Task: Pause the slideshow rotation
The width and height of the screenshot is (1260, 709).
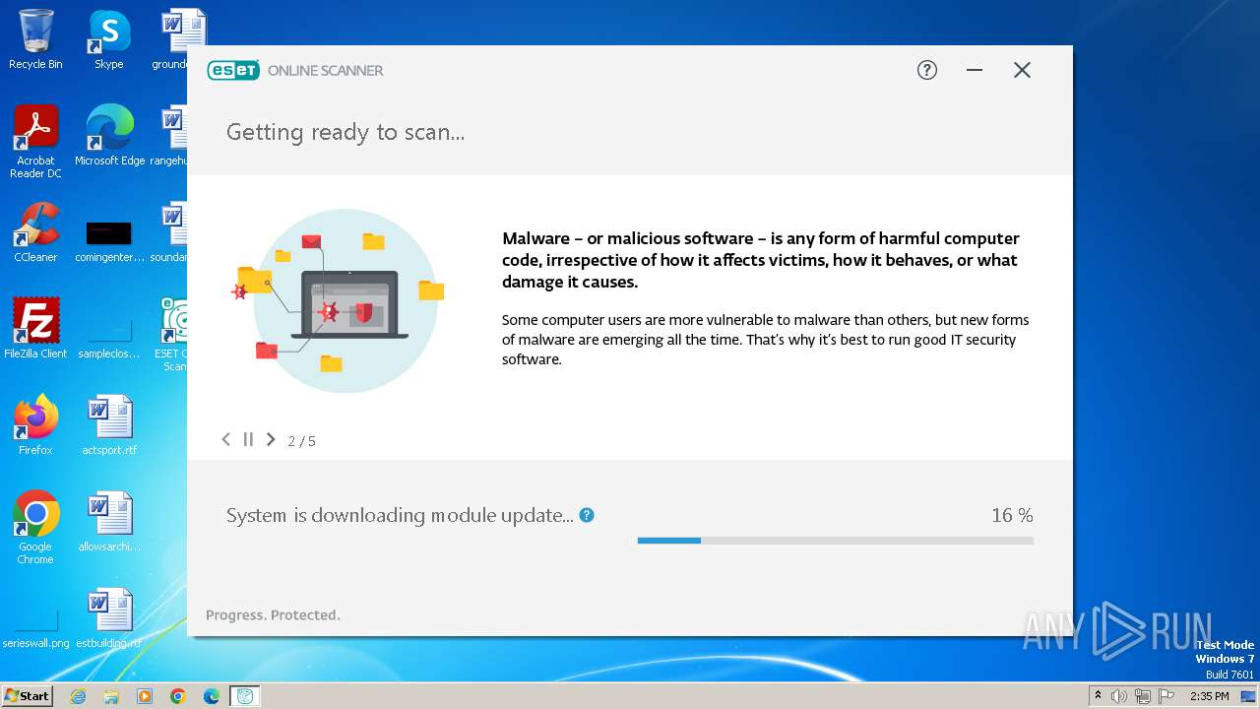Action: click(248, 439)
